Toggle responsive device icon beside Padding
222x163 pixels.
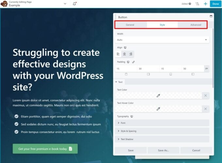128,62
